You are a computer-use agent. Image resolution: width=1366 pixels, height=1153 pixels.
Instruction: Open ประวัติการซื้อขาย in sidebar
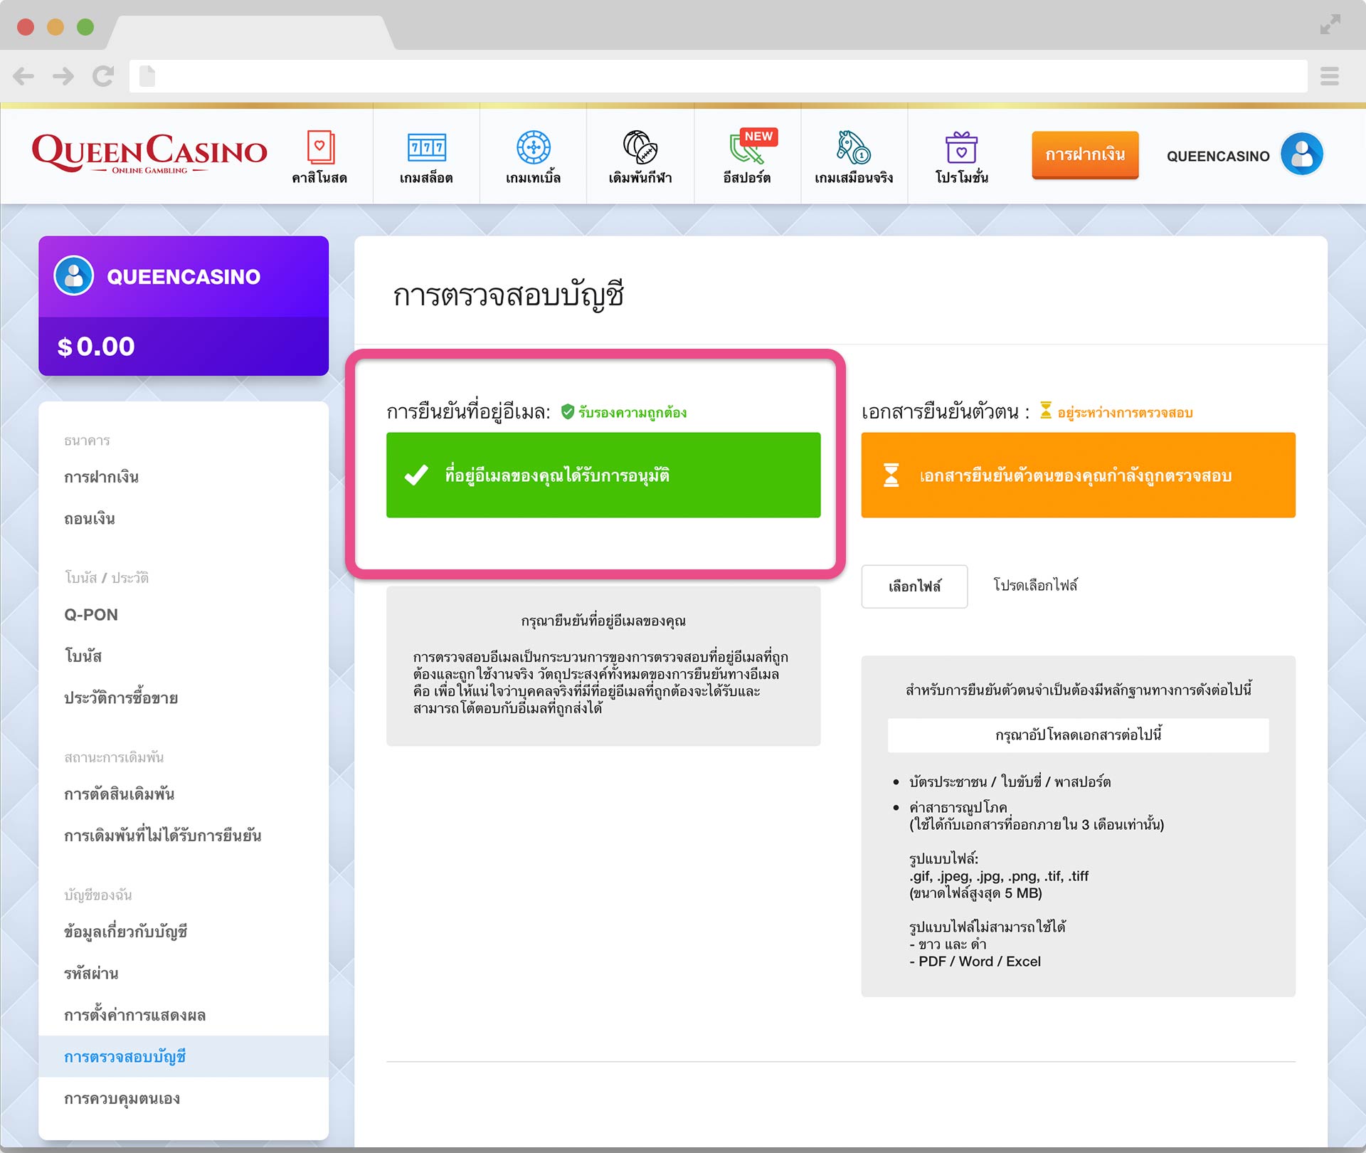(x=121, y=697)
